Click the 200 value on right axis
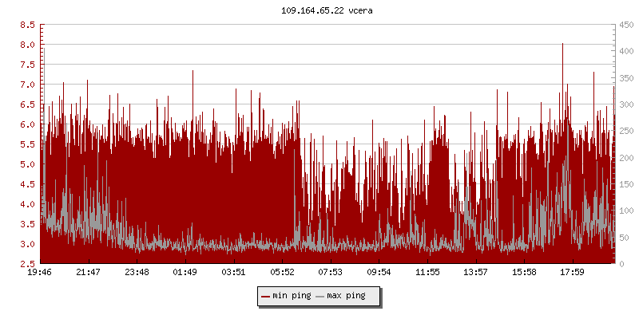 pyautogui.click(x=626, y=158)
